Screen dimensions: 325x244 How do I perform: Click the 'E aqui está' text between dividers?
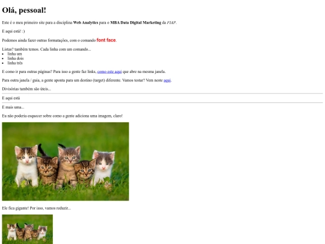11,98
